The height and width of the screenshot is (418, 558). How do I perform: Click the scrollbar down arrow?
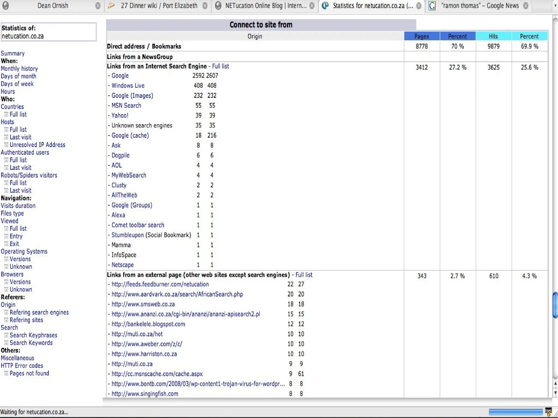click(555, 393)
